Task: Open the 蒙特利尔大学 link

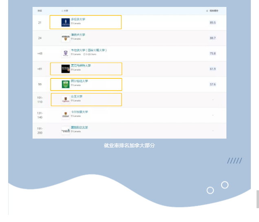Action: pos(79,127)
